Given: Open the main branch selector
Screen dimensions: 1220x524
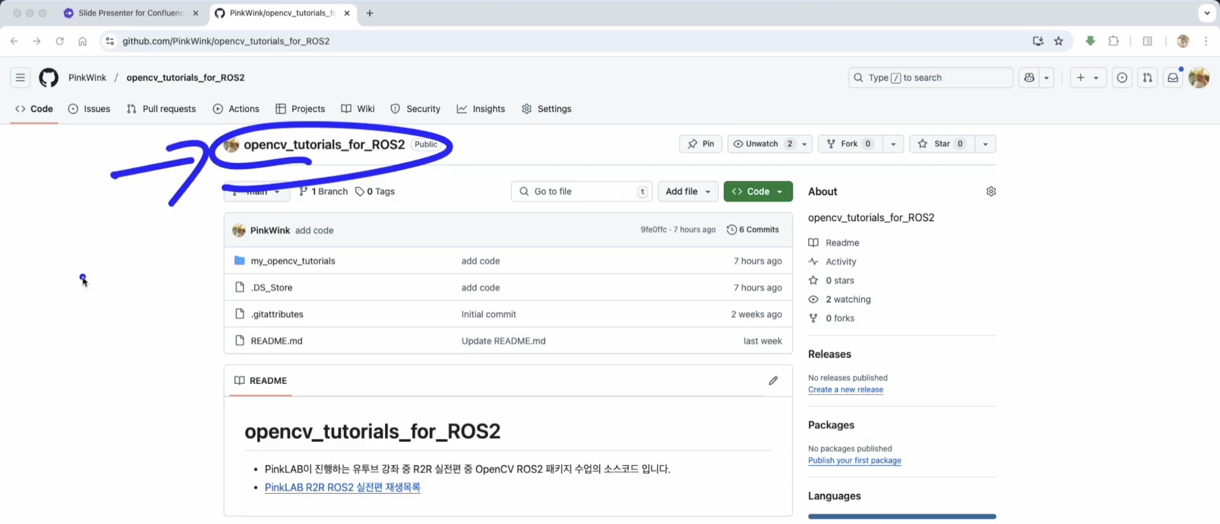Looking at the screenshot, I should coord(257,192).
